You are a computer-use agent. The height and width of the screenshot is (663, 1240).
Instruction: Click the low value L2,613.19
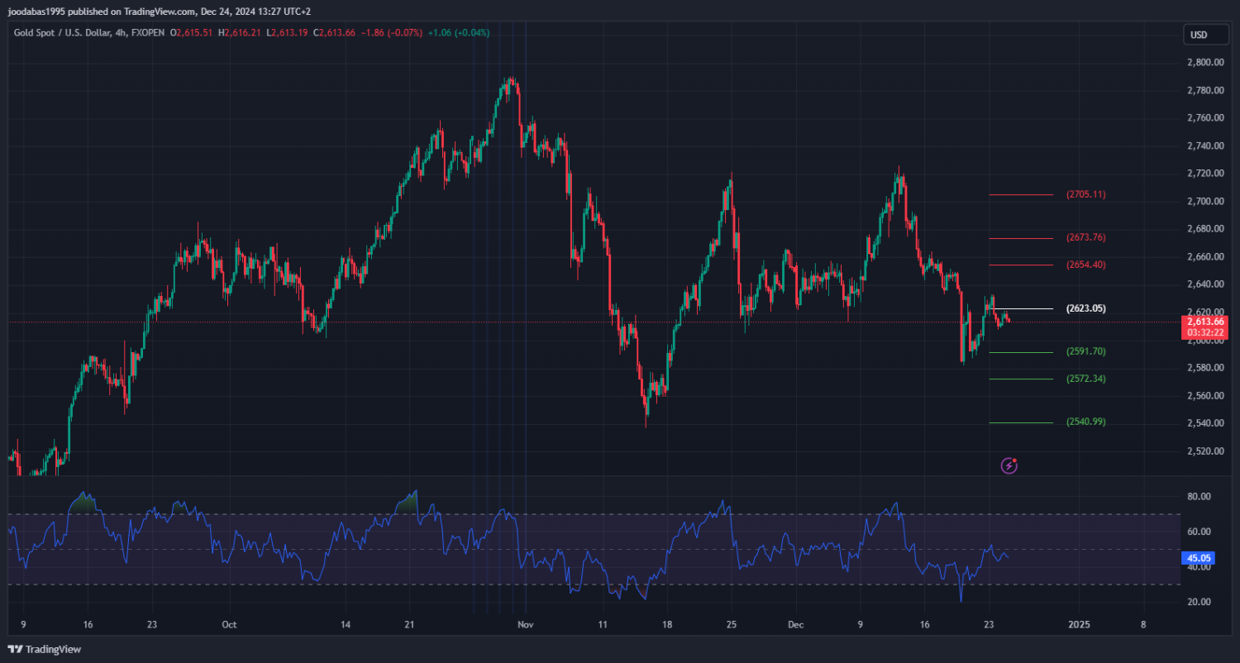(286, 33)
